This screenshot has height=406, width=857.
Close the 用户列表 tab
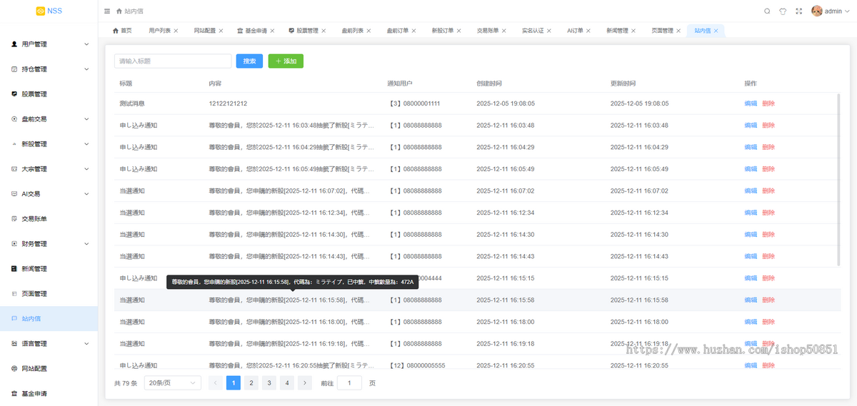coord(176,31)
